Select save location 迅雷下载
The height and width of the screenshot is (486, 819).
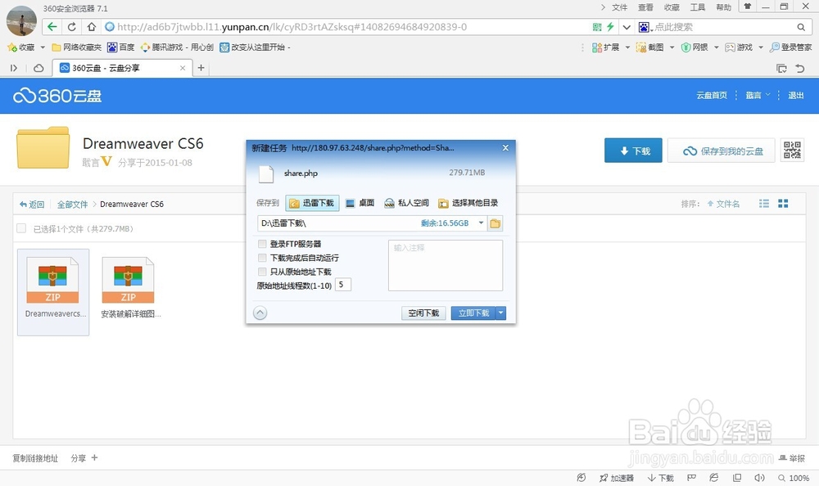pyautogui.click(x=312, y=203)
